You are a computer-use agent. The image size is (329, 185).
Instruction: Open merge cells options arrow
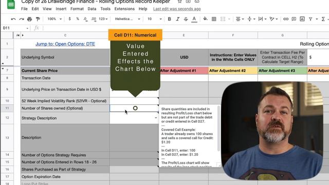(229, 19)
